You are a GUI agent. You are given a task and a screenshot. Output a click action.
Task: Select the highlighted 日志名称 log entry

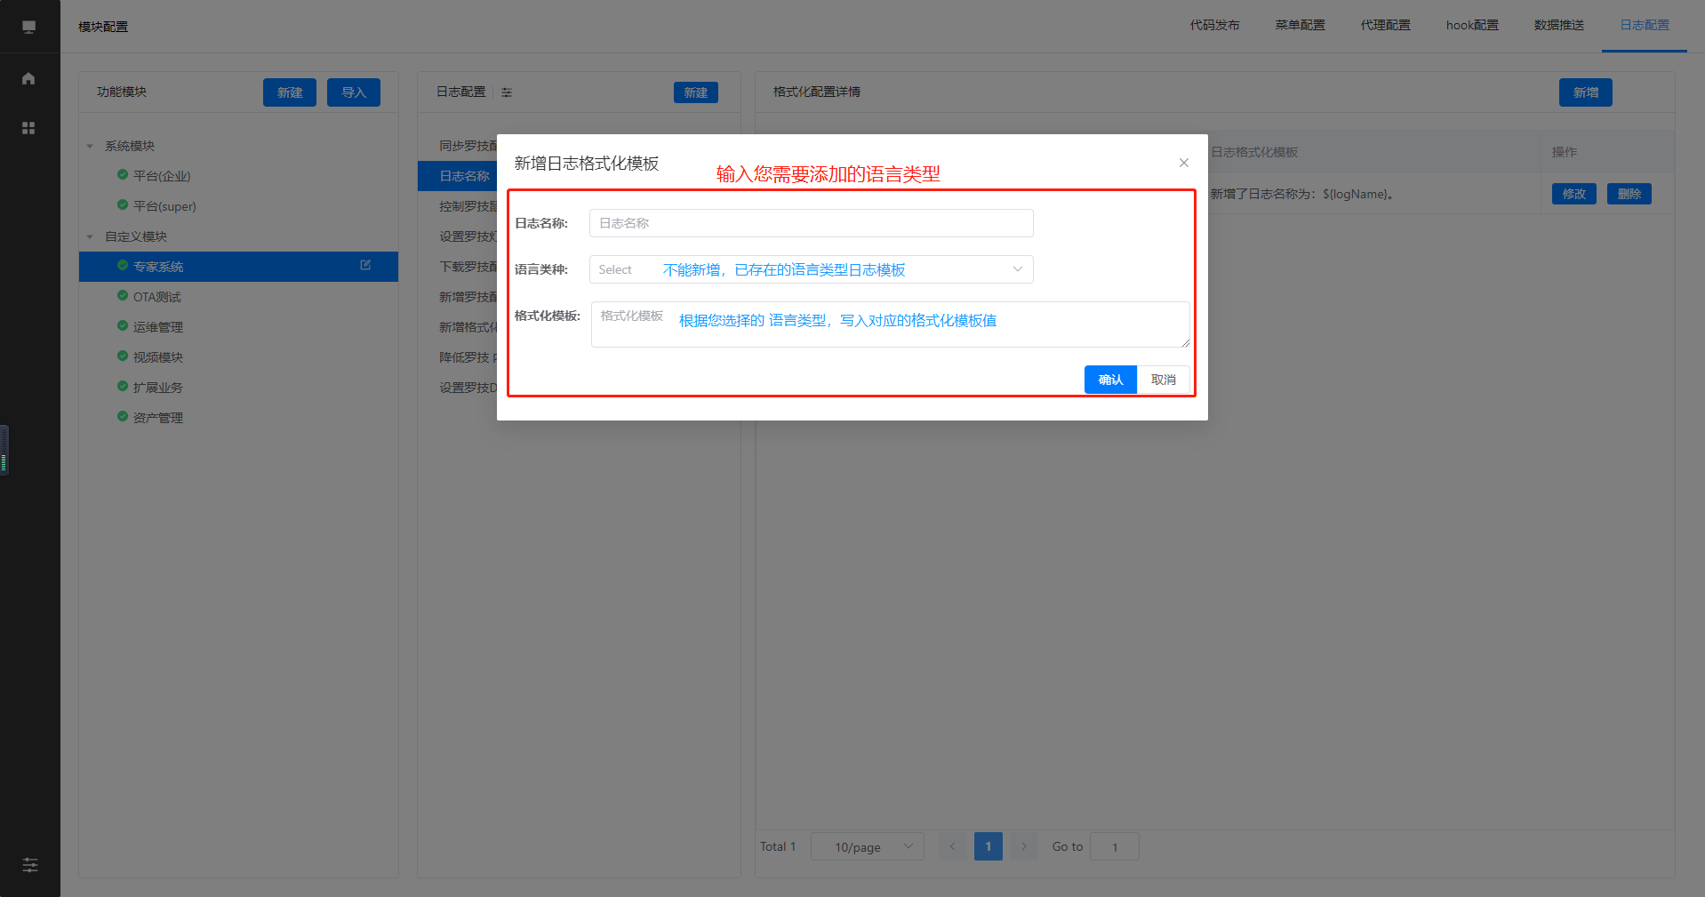(x=458, y=176)
